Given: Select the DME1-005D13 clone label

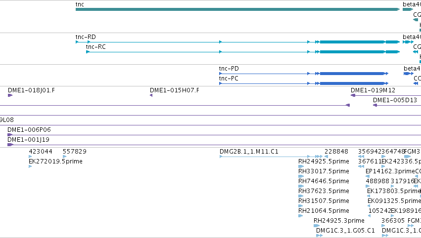Looking at the screenshot, I should 395,100.
